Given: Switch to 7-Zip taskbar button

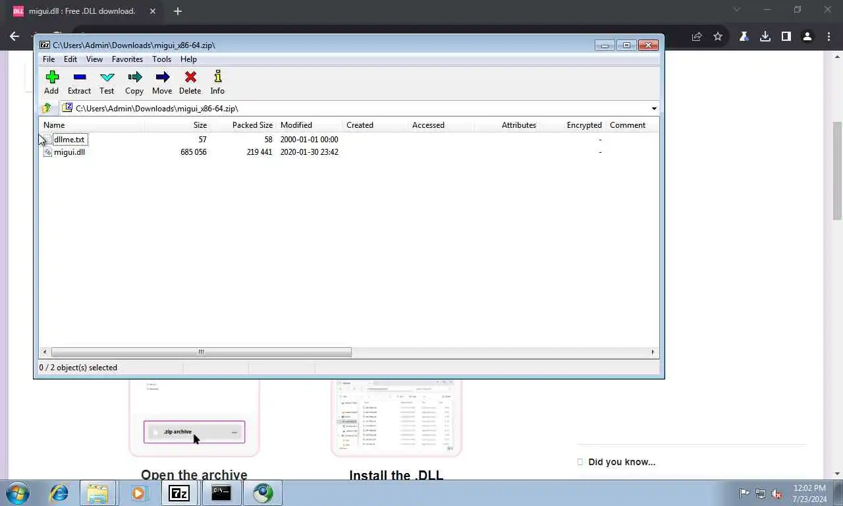Looking at the screenshot, I should [179, 493].
